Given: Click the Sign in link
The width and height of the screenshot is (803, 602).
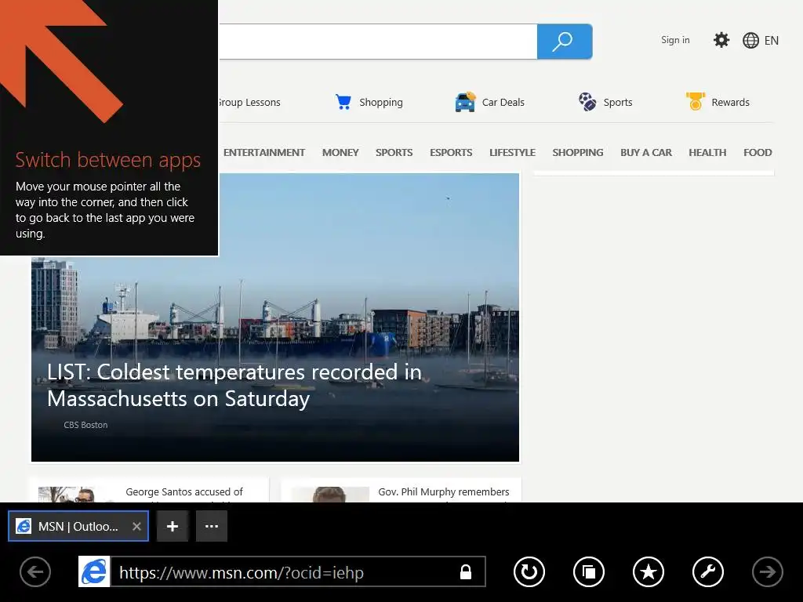Looking at the screenshot, I should click(x=675, y=40).
